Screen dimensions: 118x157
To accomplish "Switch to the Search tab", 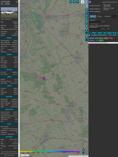I will coord(93,16).
